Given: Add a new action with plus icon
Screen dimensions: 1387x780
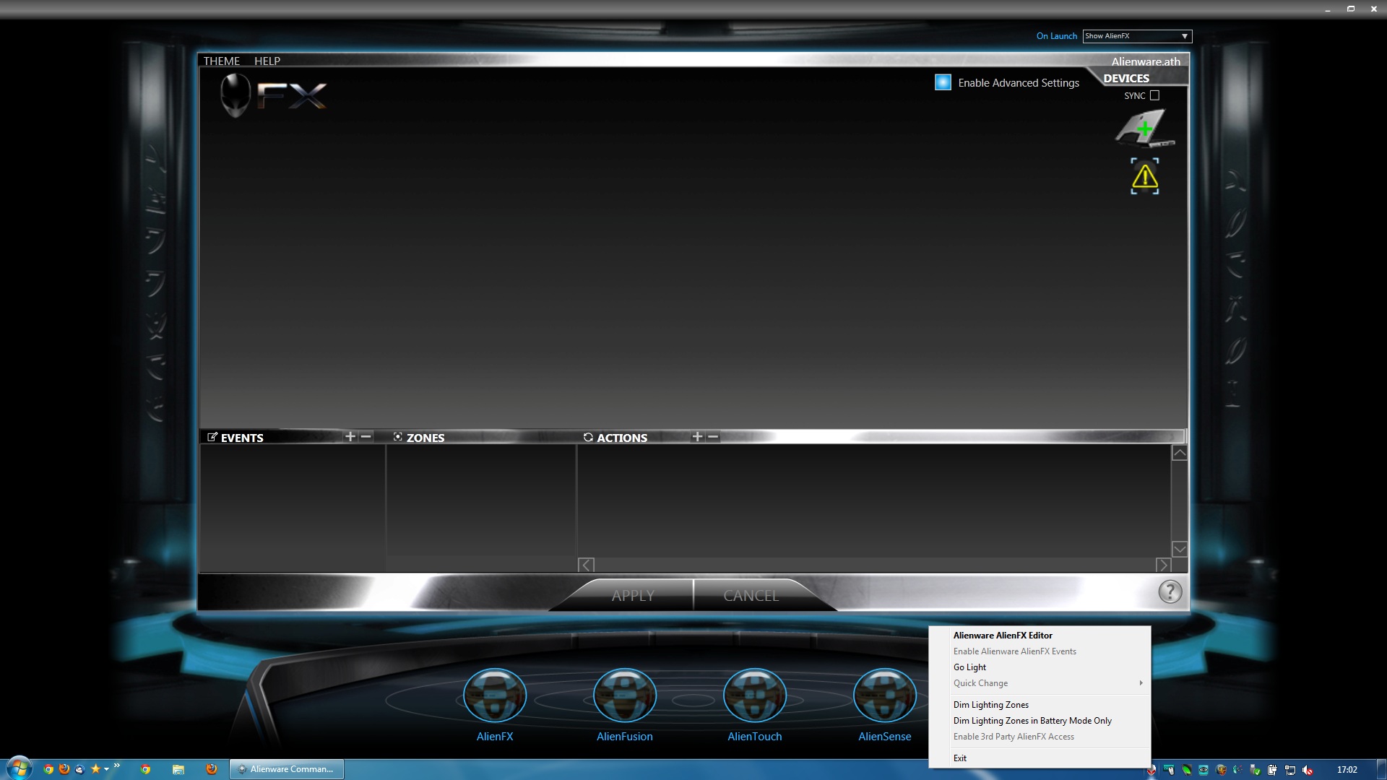Looking at the screenshot, I should (x=697, y=437).
